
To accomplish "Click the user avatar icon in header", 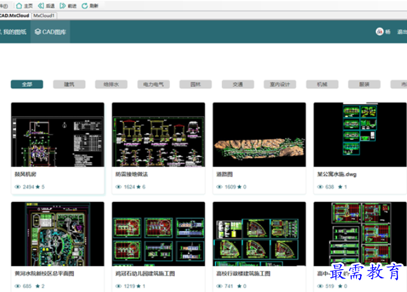I will [380, 32].
